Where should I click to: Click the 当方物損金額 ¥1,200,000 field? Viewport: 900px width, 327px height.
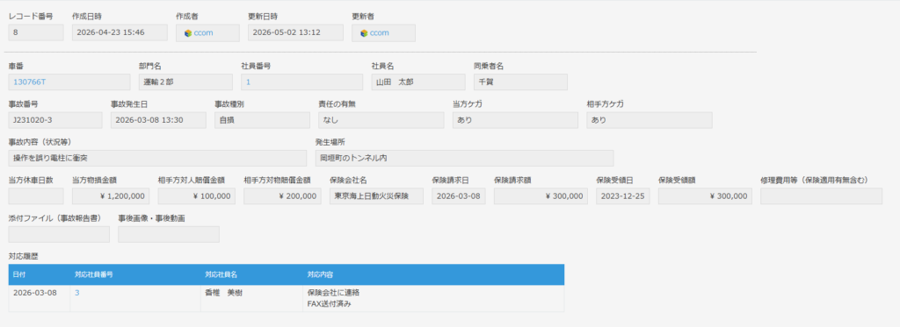111,196
